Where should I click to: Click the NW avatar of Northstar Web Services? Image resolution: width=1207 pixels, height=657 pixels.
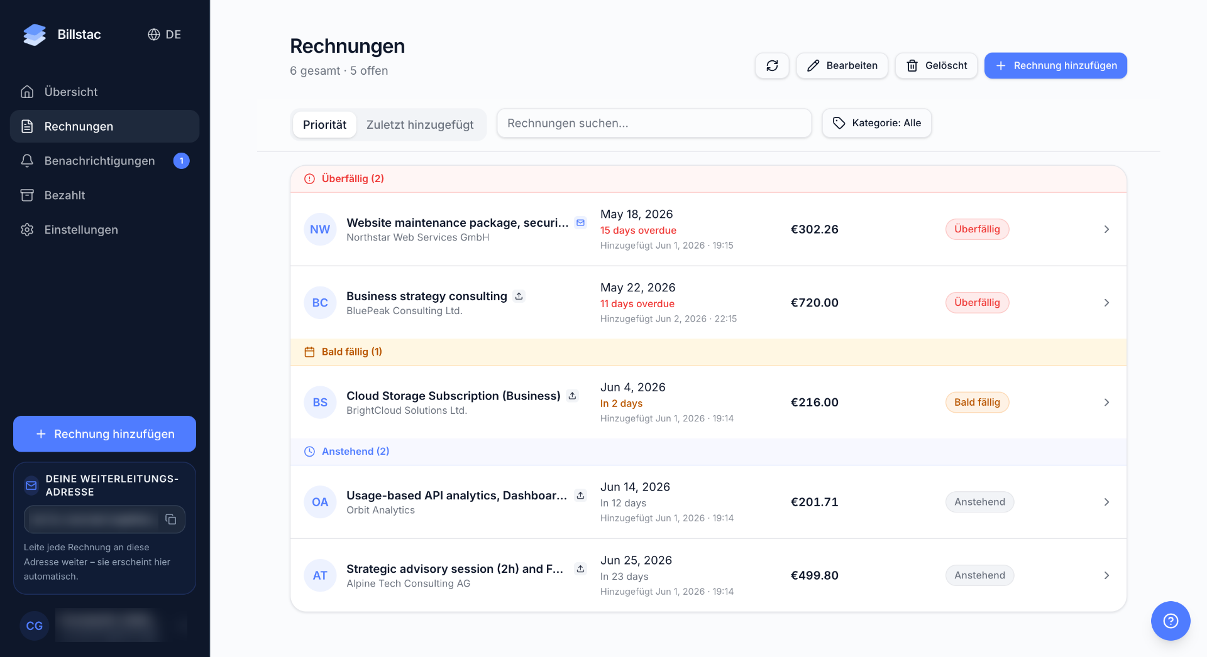coord(320,229)
